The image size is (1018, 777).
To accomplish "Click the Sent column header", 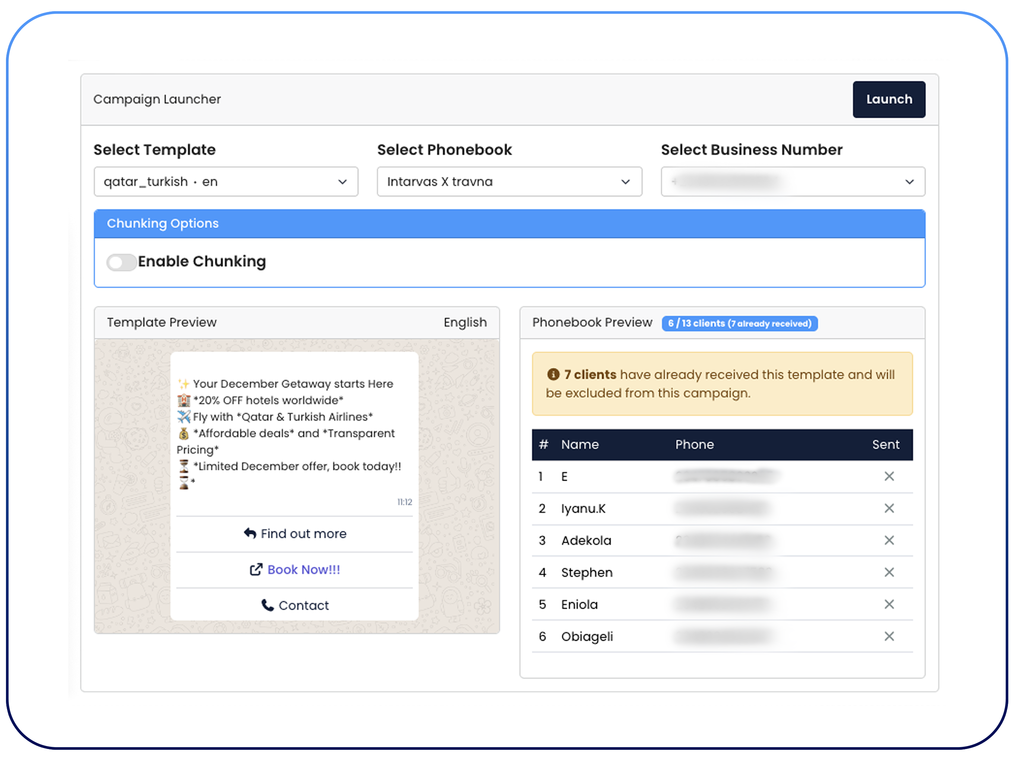I will (x=885, y=444).
